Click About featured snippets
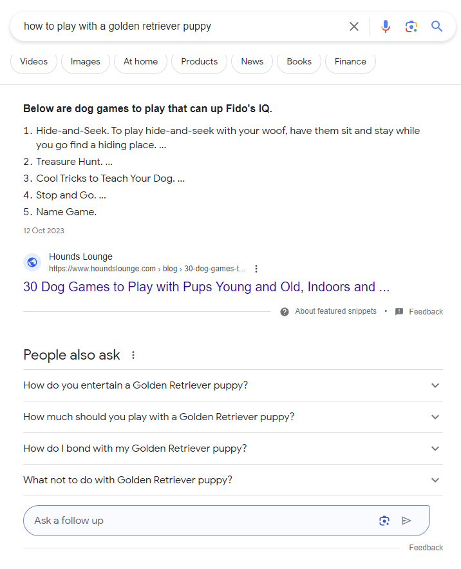Viewport: 461px width, 569px height. 335,311
